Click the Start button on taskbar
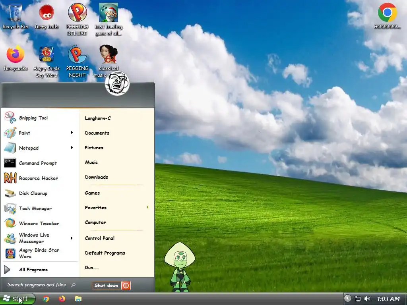This screenshot has width=407, height=305. 17,299
